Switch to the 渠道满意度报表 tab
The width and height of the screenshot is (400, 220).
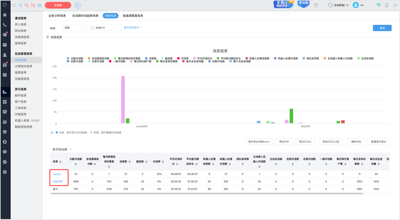point(133,15)
